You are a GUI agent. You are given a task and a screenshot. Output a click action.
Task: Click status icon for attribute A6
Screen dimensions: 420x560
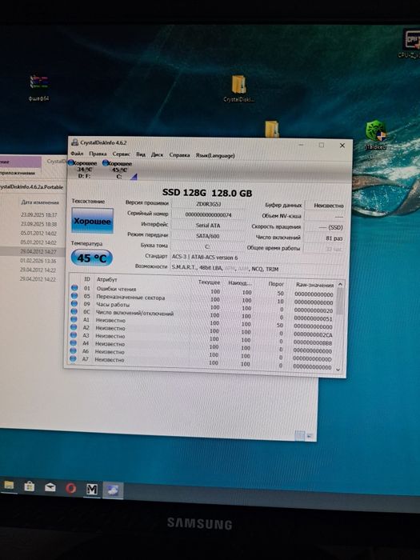click(74, 350)
